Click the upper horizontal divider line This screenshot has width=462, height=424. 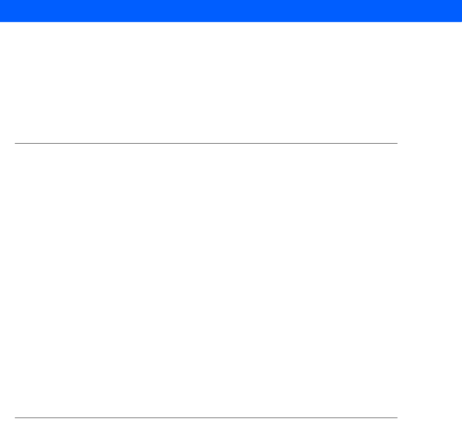(x=206, y=143)
